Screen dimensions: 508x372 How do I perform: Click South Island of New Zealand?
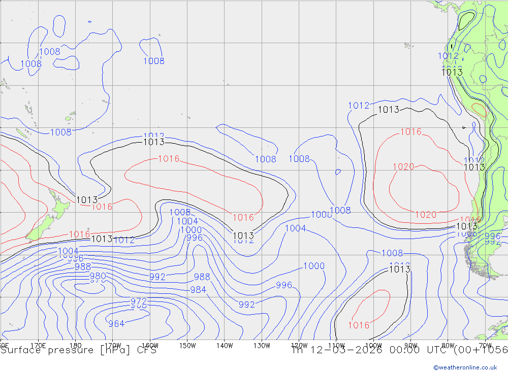[42, 226]
